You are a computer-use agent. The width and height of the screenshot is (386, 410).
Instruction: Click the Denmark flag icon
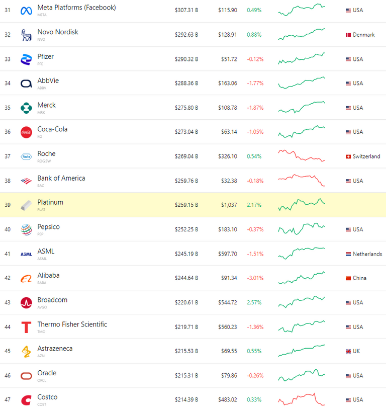(348, 35)
